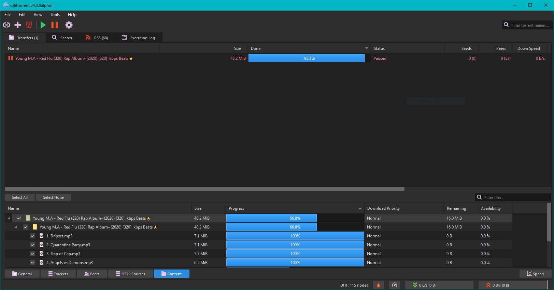Collapse the top-level torrent tree node
Screen dimensions: 554x290
tap(9, 218)
